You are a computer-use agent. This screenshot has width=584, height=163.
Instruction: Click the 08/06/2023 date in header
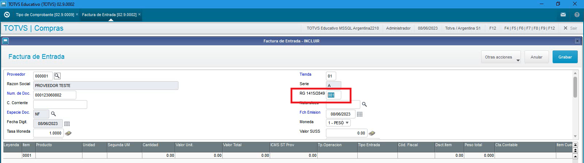click(428, 28)
